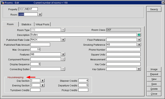Click the New button

pos(154,79)
